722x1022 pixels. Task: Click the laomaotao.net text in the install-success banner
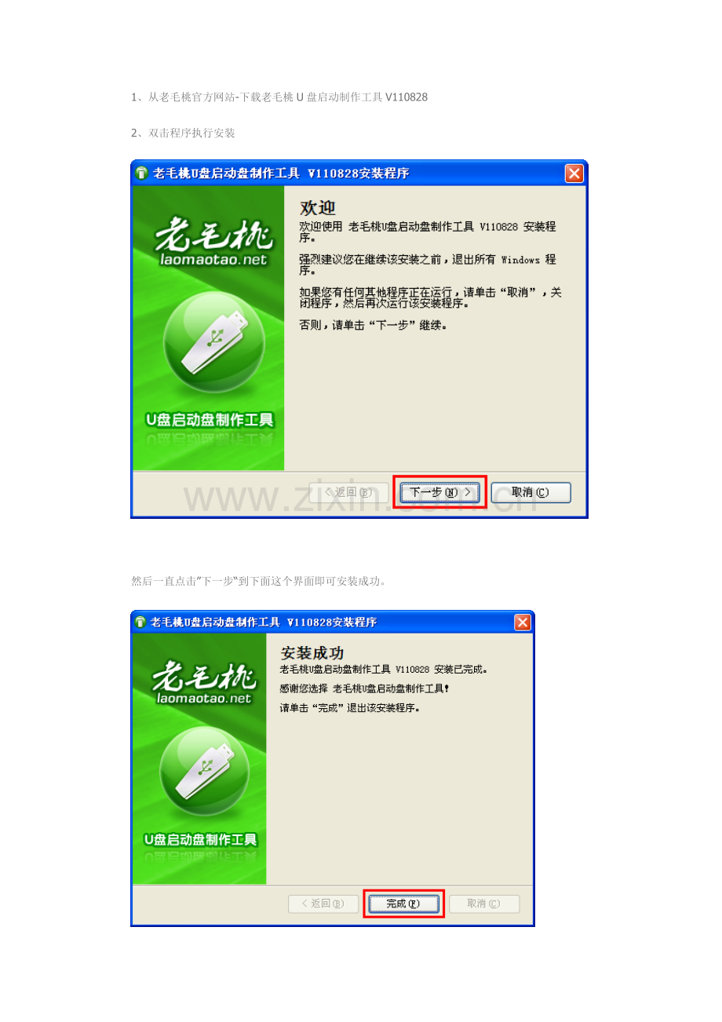pos(204,697)
